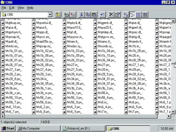Screen dimensions: 176x132
Task: Select the file icon of Mqsvc.ex_
Action: coord(34,37)
